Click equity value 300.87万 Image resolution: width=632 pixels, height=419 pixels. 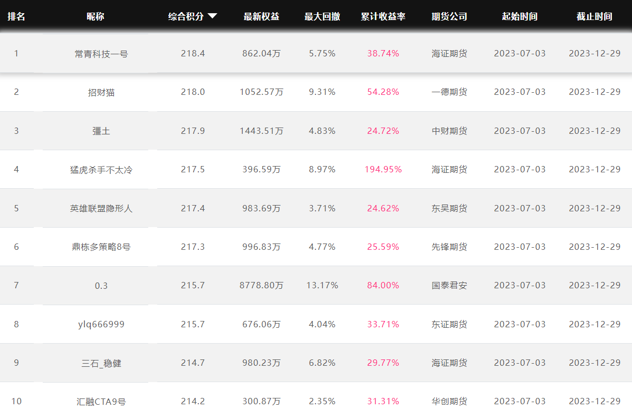261,401
